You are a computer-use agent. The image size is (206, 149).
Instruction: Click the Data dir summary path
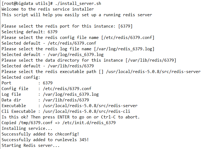[66, 100]
